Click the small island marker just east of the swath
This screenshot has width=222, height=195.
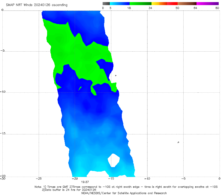coord(116,76)
